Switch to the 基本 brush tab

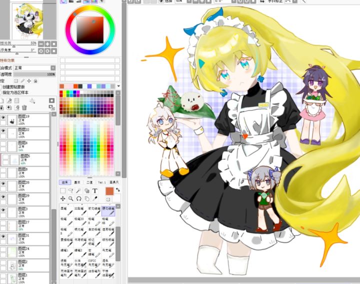click(77, 182)
